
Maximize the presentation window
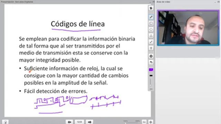pos(154,2)
